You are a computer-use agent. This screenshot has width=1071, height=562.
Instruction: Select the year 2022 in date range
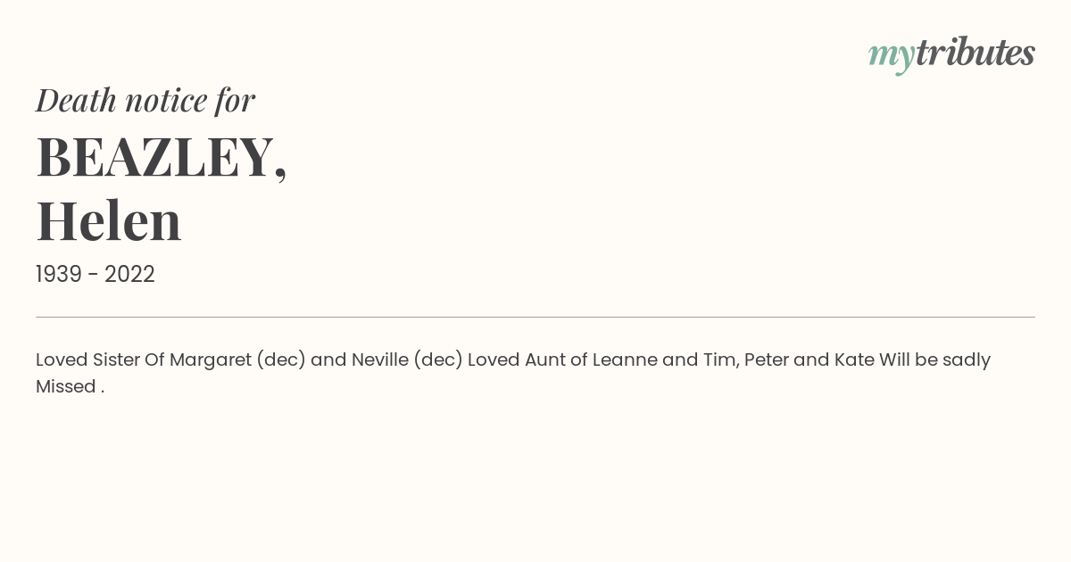[129, 275]
